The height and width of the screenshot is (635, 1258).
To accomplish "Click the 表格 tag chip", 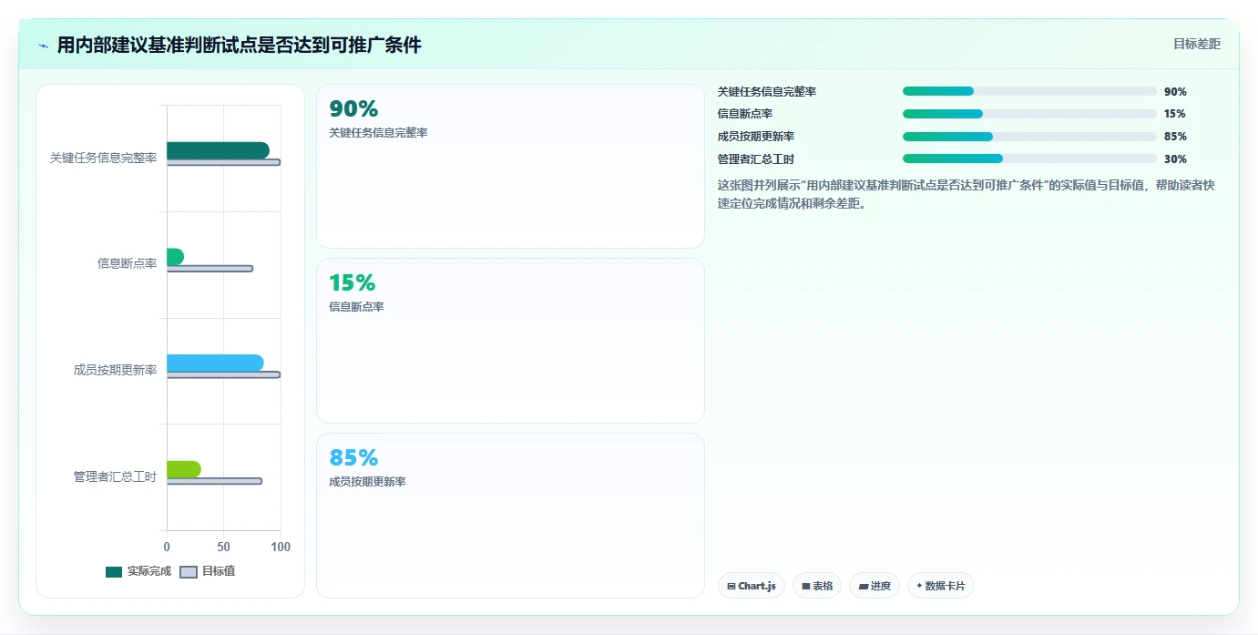I will [x=817, y=586].
